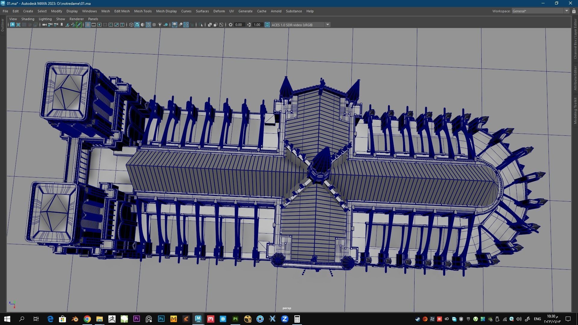Open the panel Show menu

pos(61,19)
